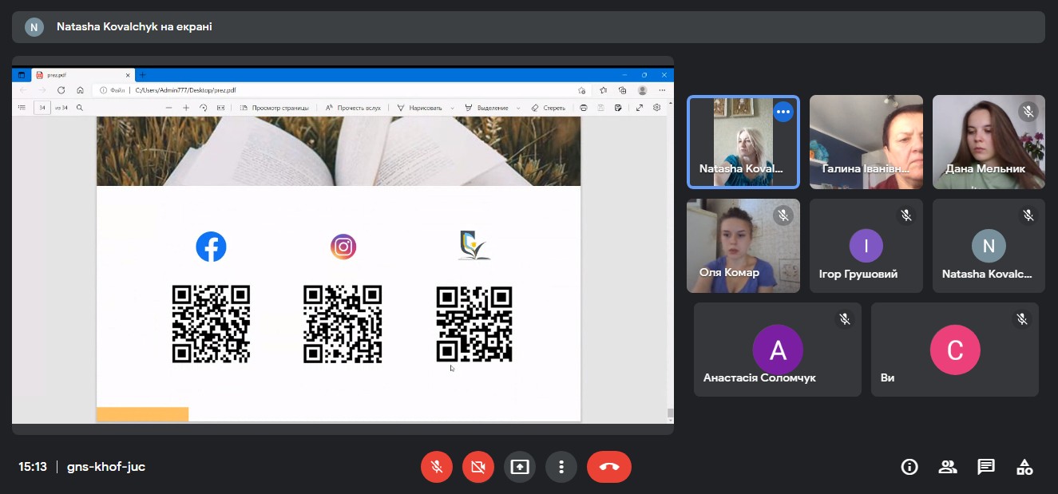Select the Выделение highlight tool
This screenshot has width=1058, height=494.
point(486,107)
